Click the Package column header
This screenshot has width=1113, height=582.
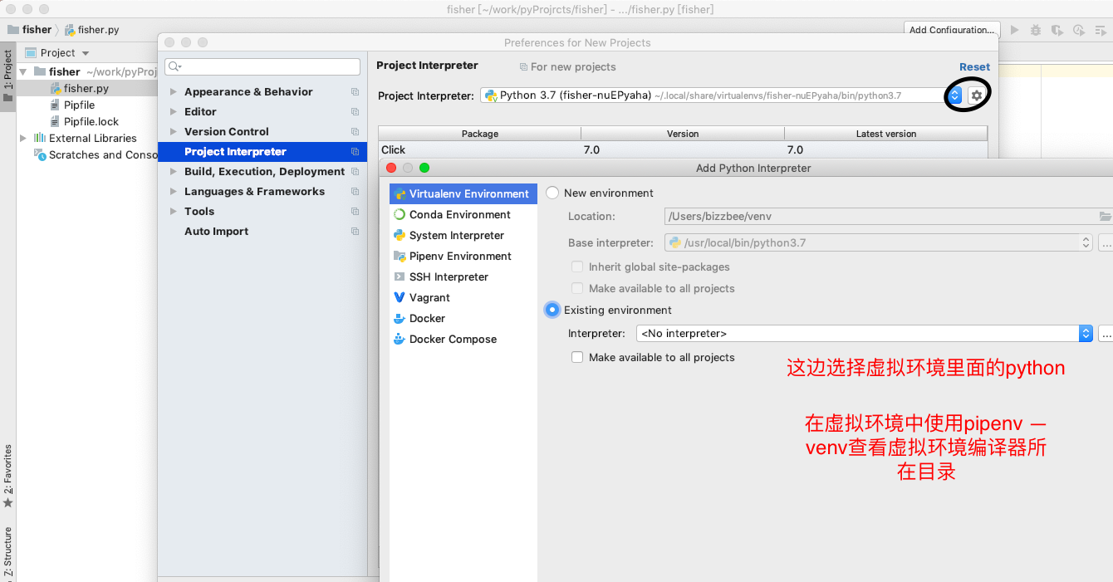click(x=480, y=134)
